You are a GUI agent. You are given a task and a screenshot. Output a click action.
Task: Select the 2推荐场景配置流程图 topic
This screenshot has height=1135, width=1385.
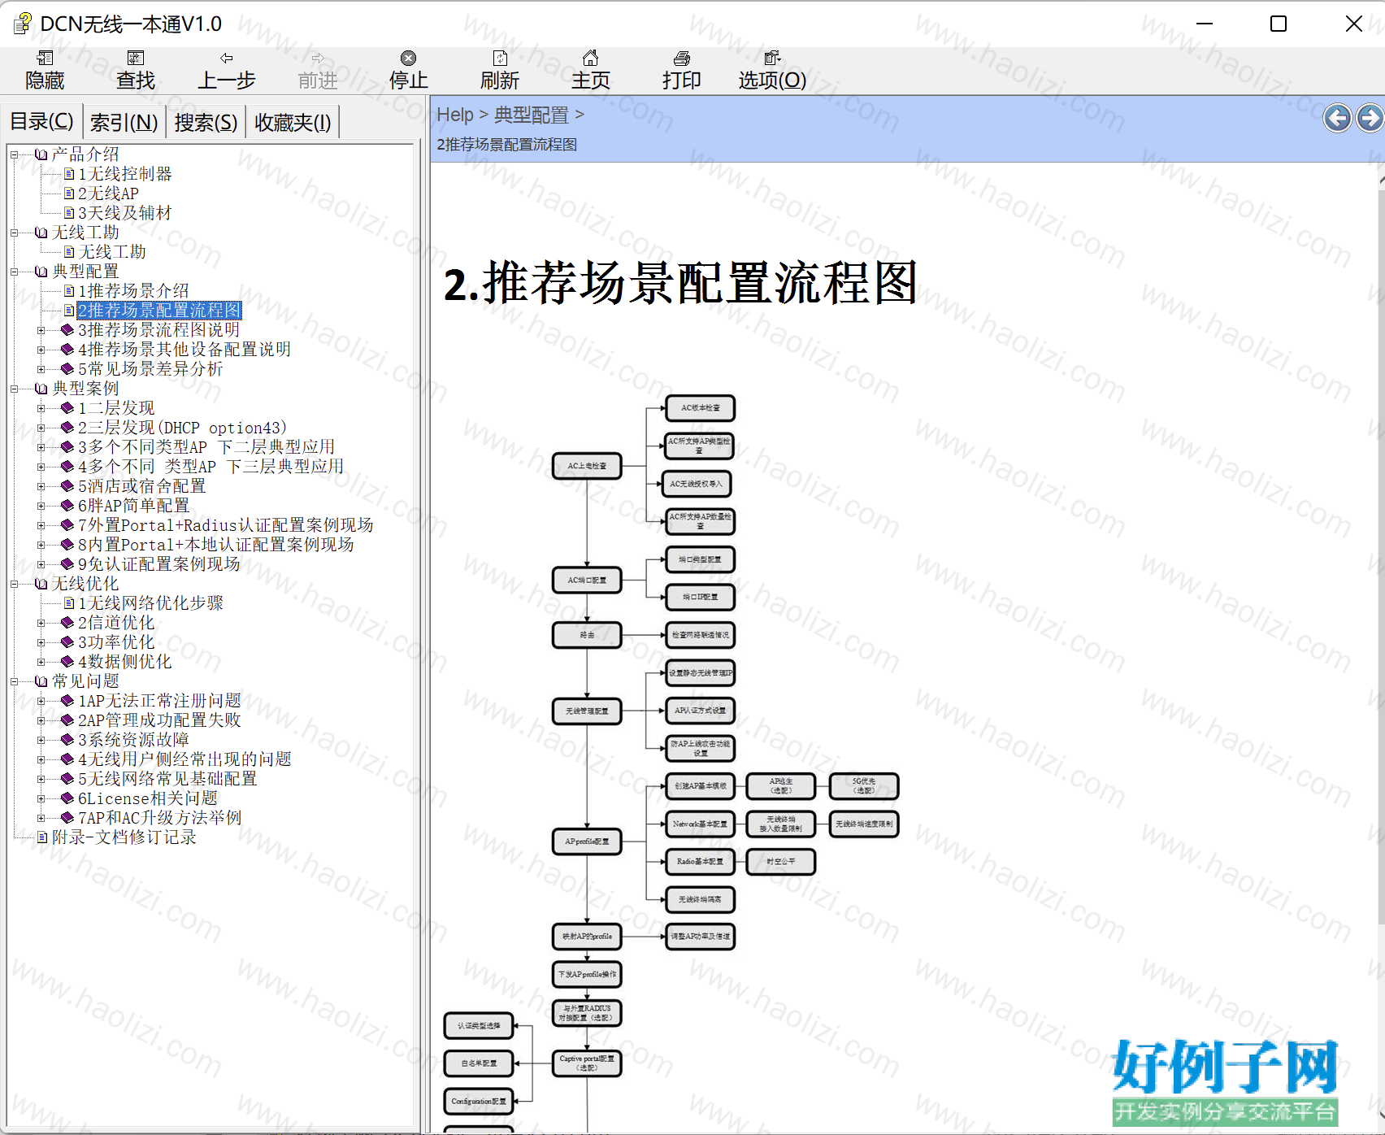coord(159,311)
